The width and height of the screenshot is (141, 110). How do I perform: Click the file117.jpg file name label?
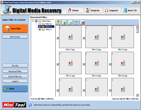70,50
